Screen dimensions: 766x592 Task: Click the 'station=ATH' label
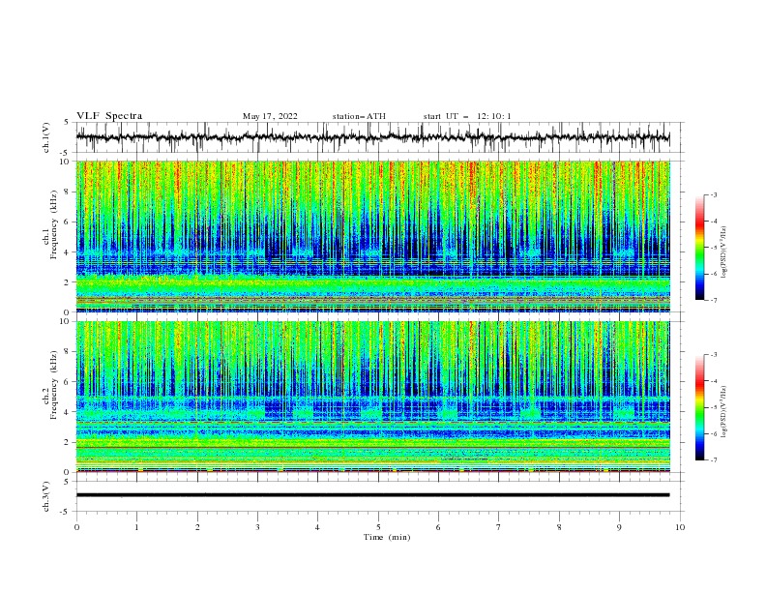click(359, 116)
